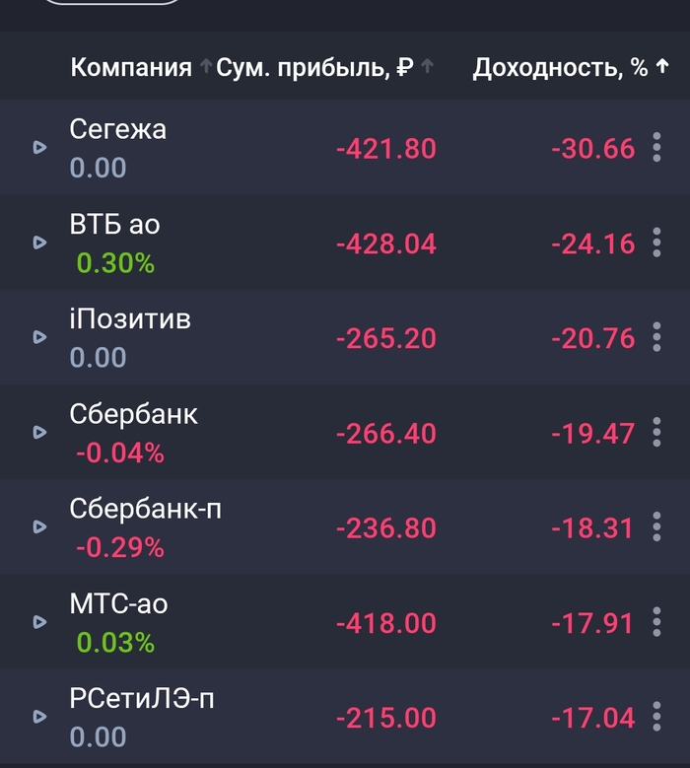Open the three-dot menu for Сегежа
The height and width of the screenshot is (768, 690).
tap(657, 148)
